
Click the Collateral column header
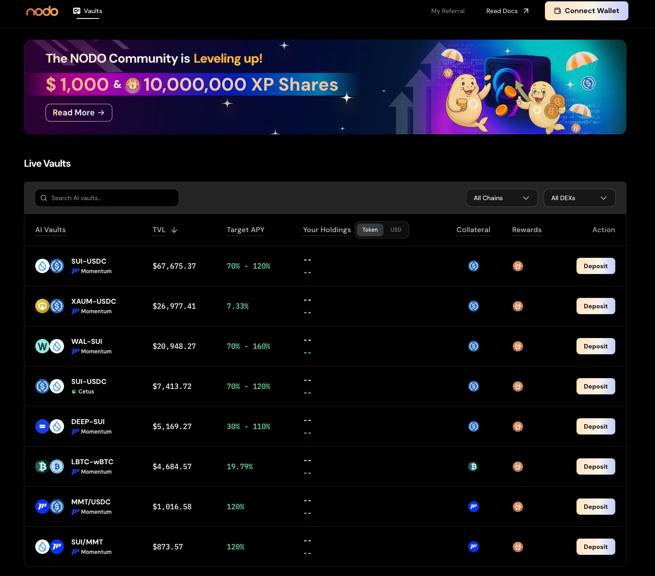473,230
